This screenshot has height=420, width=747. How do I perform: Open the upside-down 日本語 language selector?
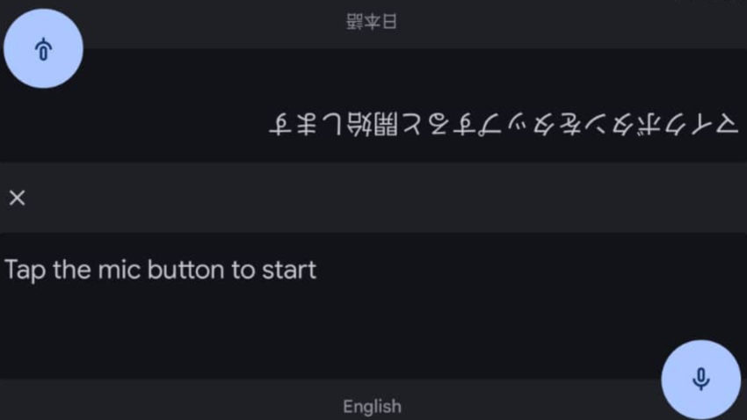(372, 21)
